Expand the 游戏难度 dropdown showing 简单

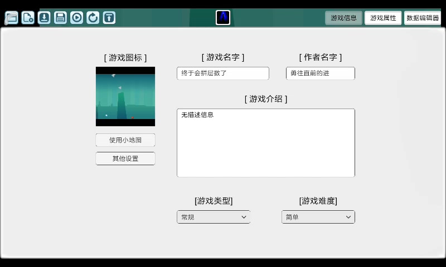click(x=318, y=217)
